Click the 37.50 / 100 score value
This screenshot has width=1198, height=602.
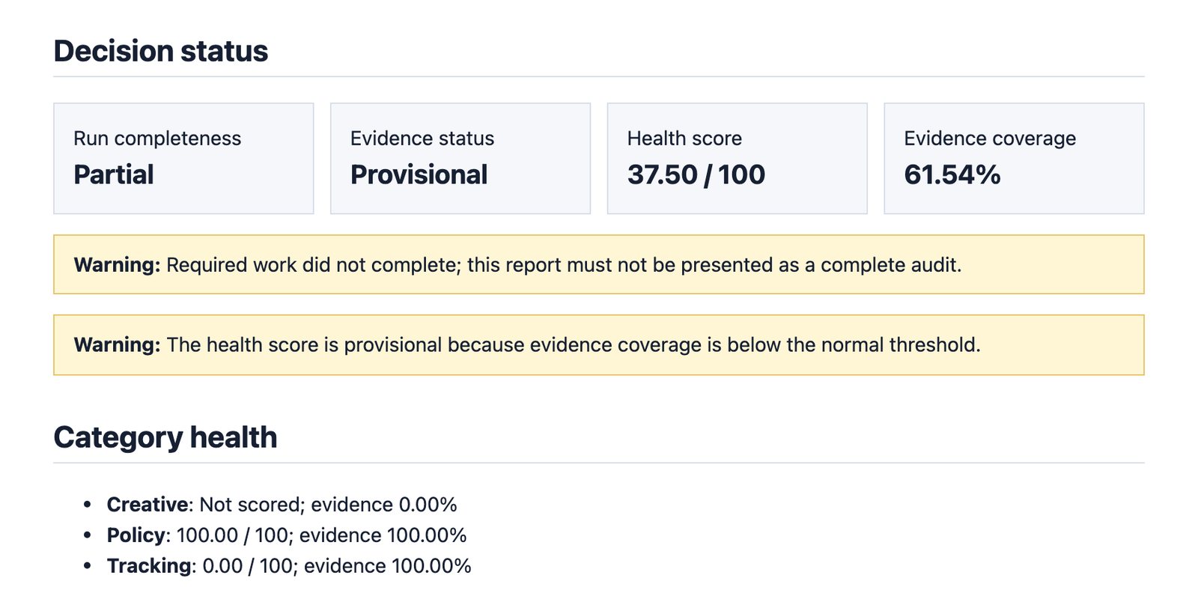coord(696,174)
